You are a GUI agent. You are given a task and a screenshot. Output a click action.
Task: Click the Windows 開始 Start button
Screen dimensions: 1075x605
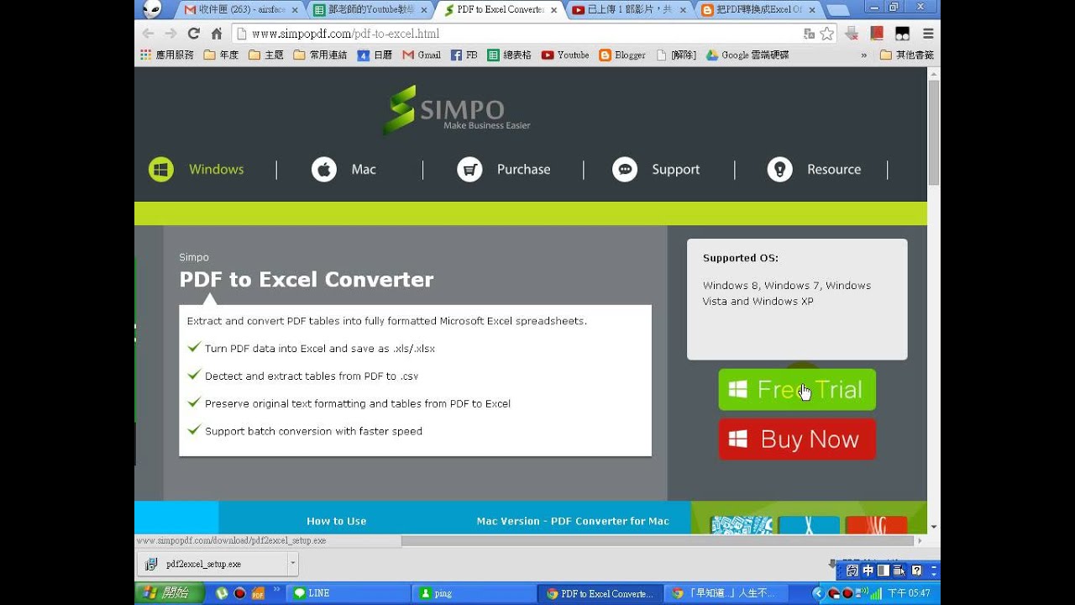169,593
